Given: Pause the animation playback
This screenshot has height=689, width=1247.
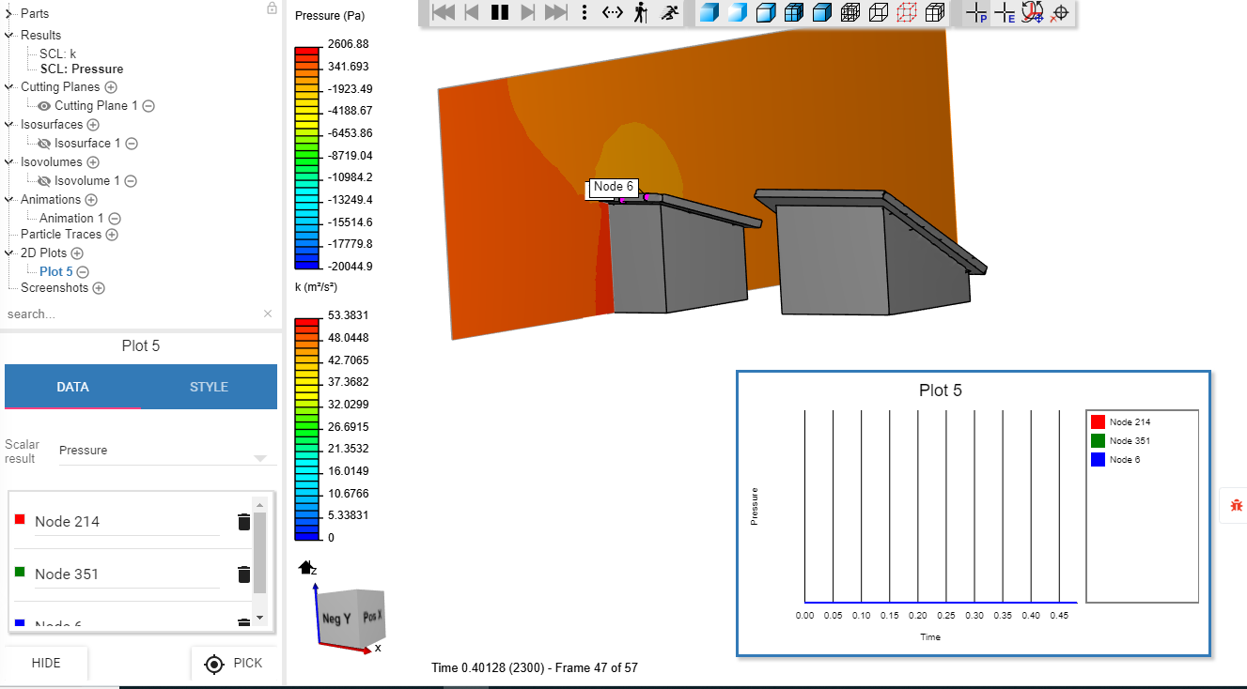Looking at the screenshot, I should [499, 12].
